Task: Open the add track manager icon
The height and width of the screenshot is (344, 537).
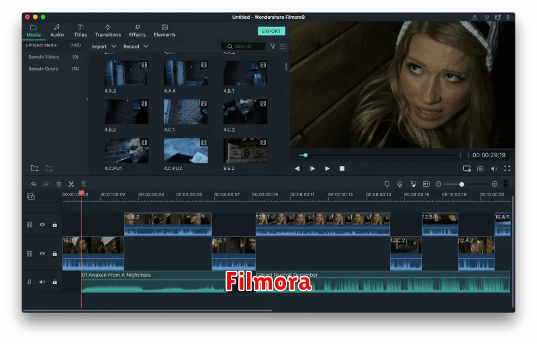Action: pos(31,197)
